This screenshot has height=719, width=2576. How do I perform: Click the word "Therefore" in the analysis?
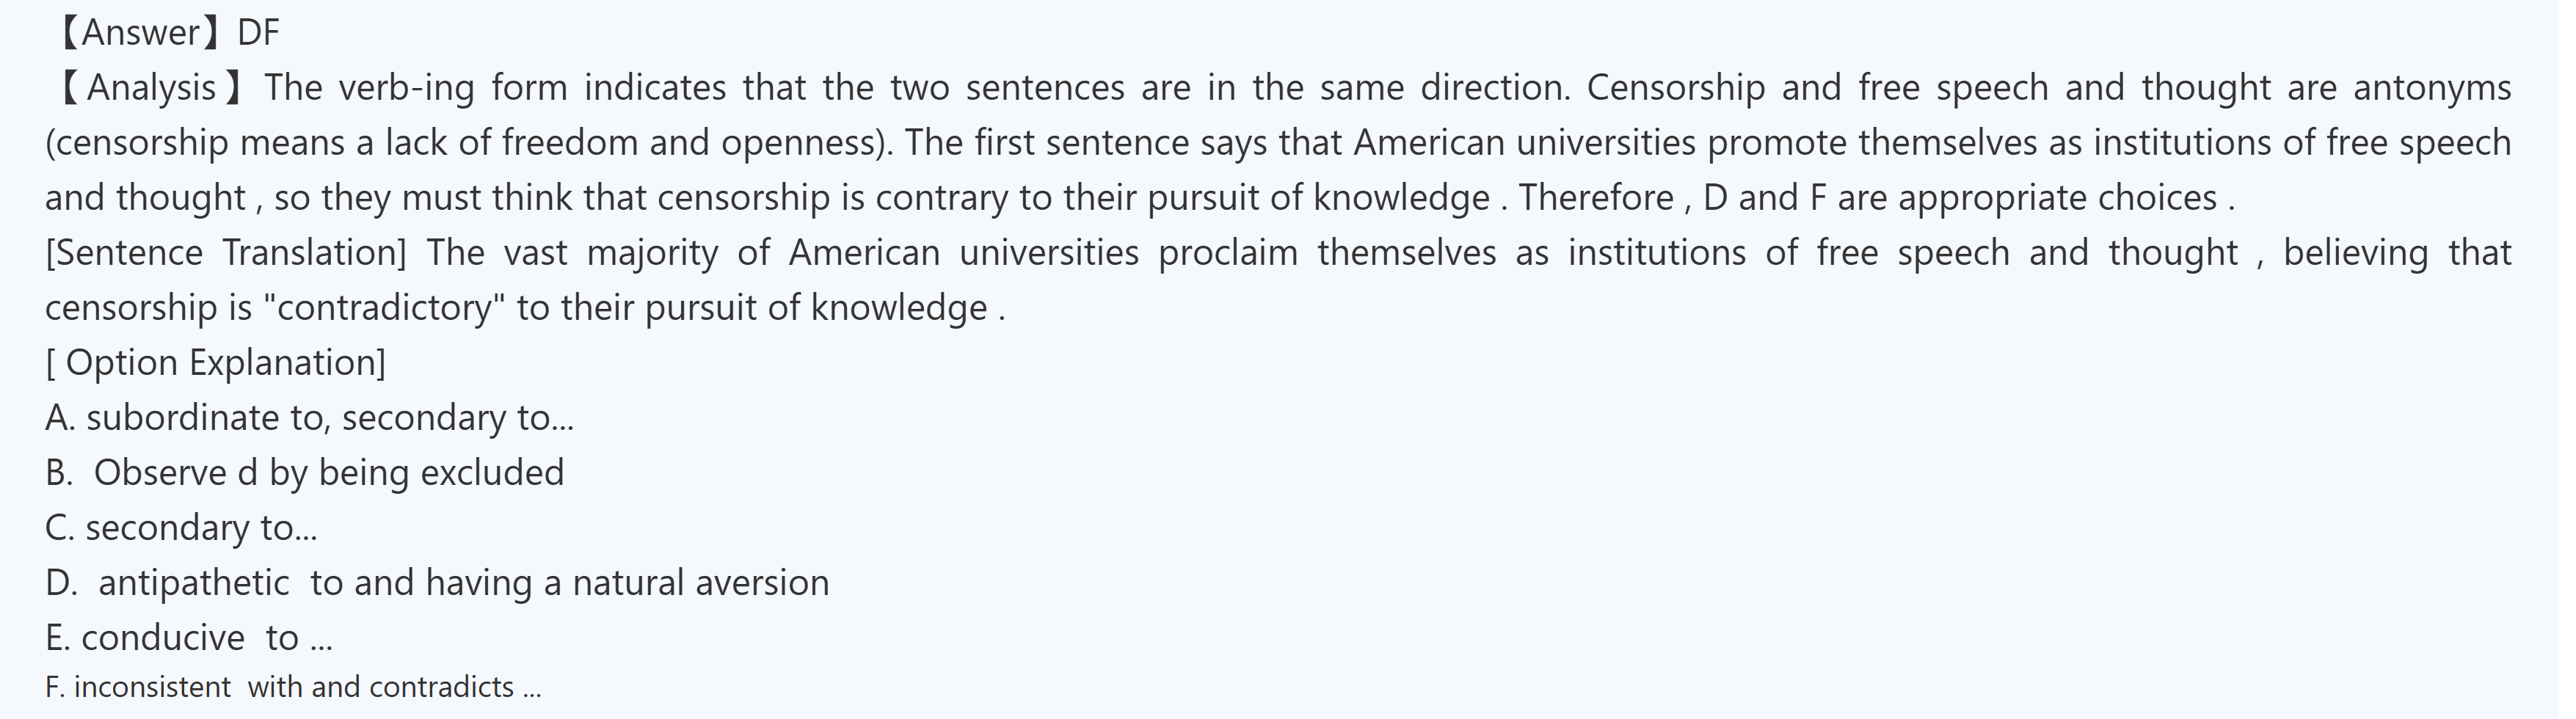(1596, 198)
